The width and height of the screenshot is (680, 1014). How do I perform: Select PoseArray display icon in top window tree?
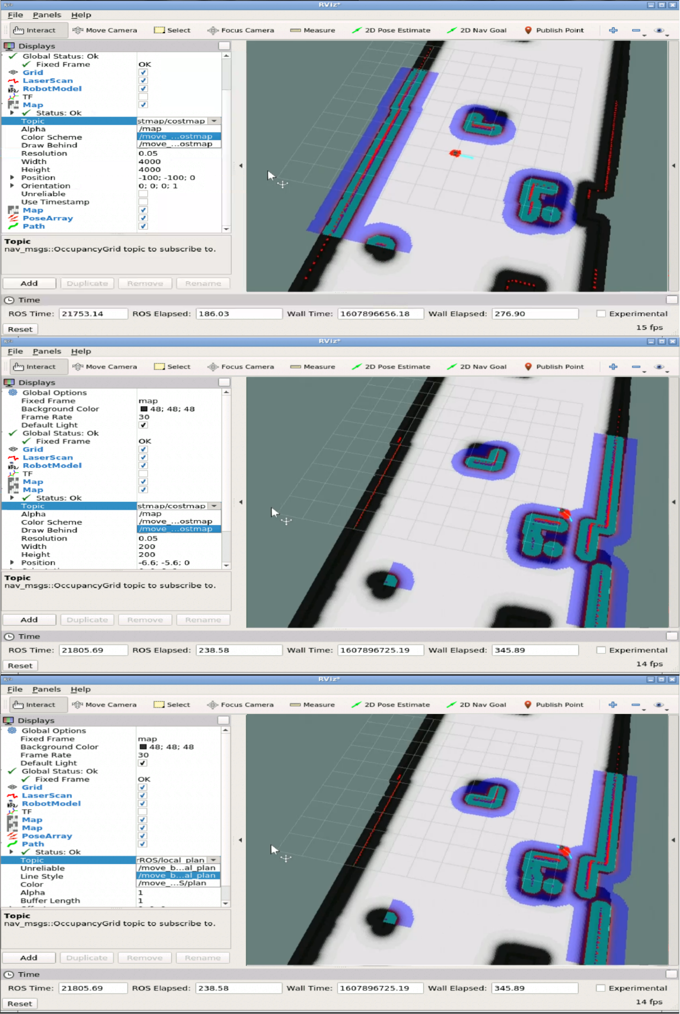(x=13, y=219)
